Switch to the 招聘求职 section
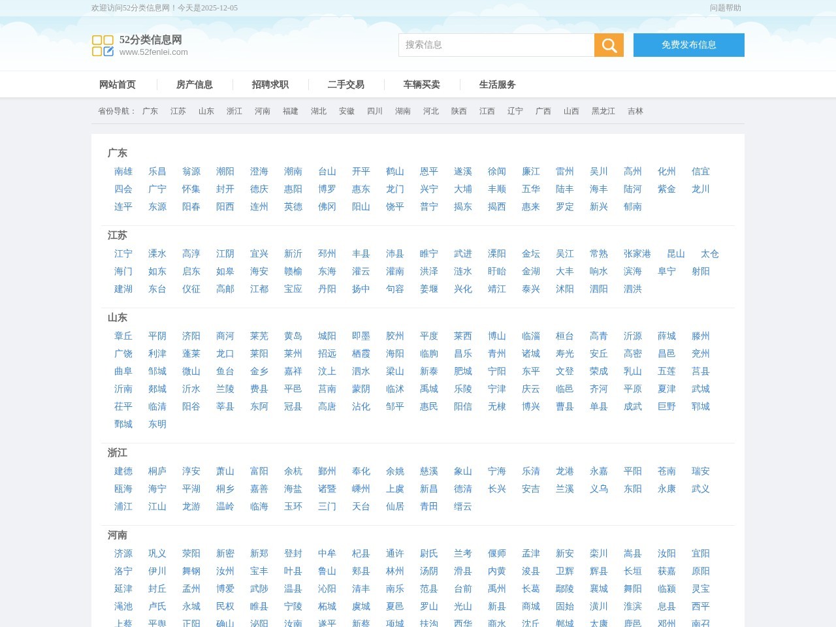 [270, 84]
